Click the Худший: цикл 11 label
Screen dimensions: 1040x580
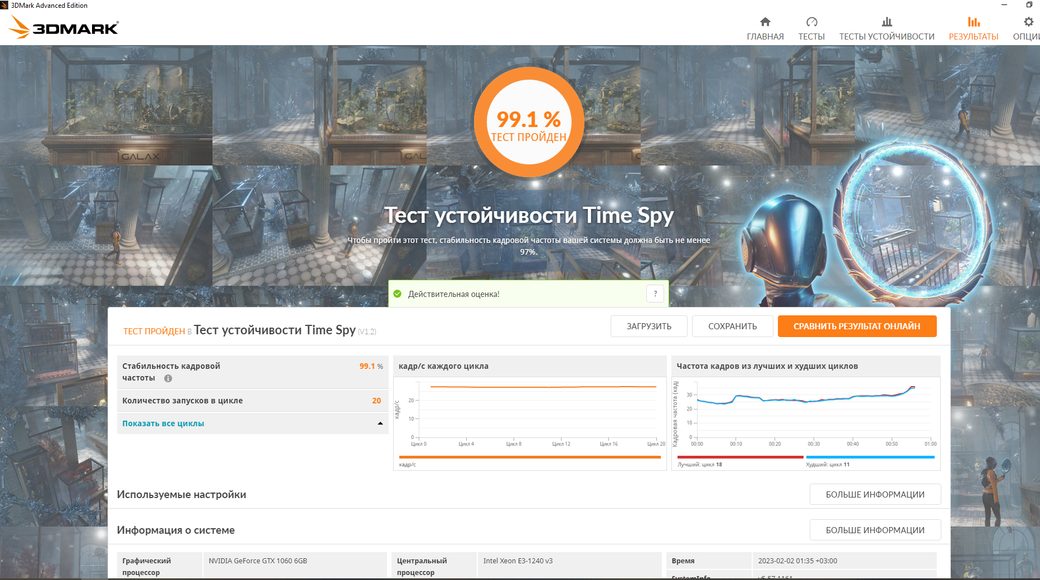(828, 465)
